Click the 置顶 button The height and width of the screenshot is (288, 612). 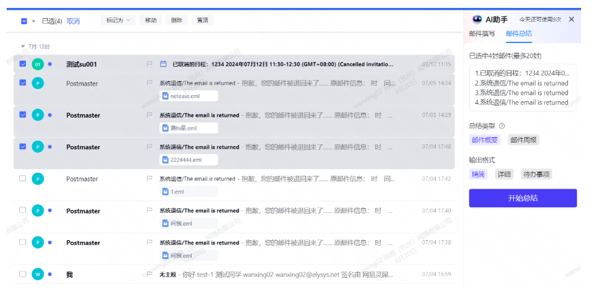202,21
